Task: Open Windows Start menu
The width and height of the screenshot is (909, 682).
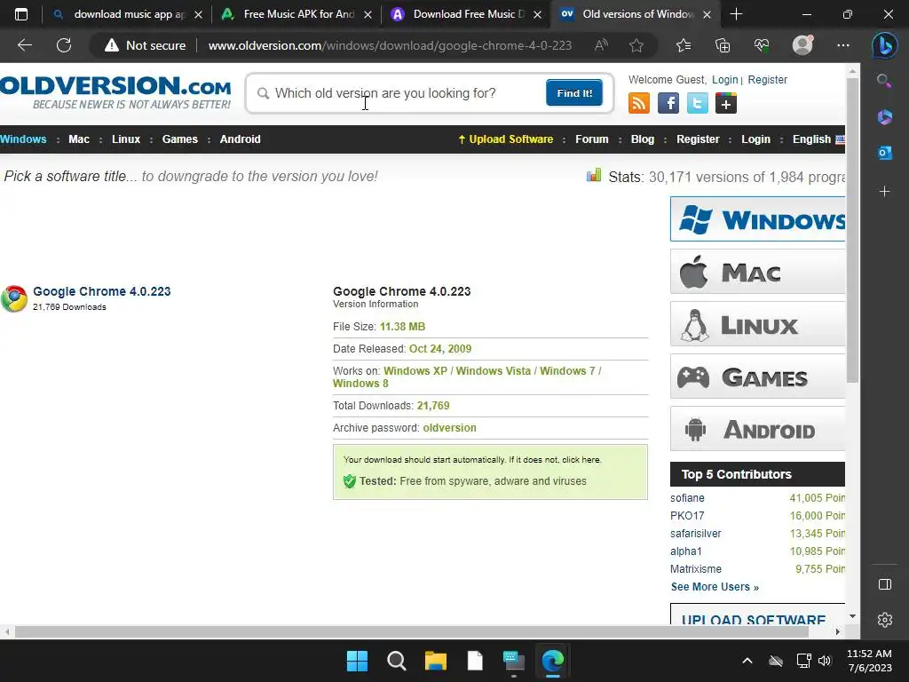Action: click(357, 661)
